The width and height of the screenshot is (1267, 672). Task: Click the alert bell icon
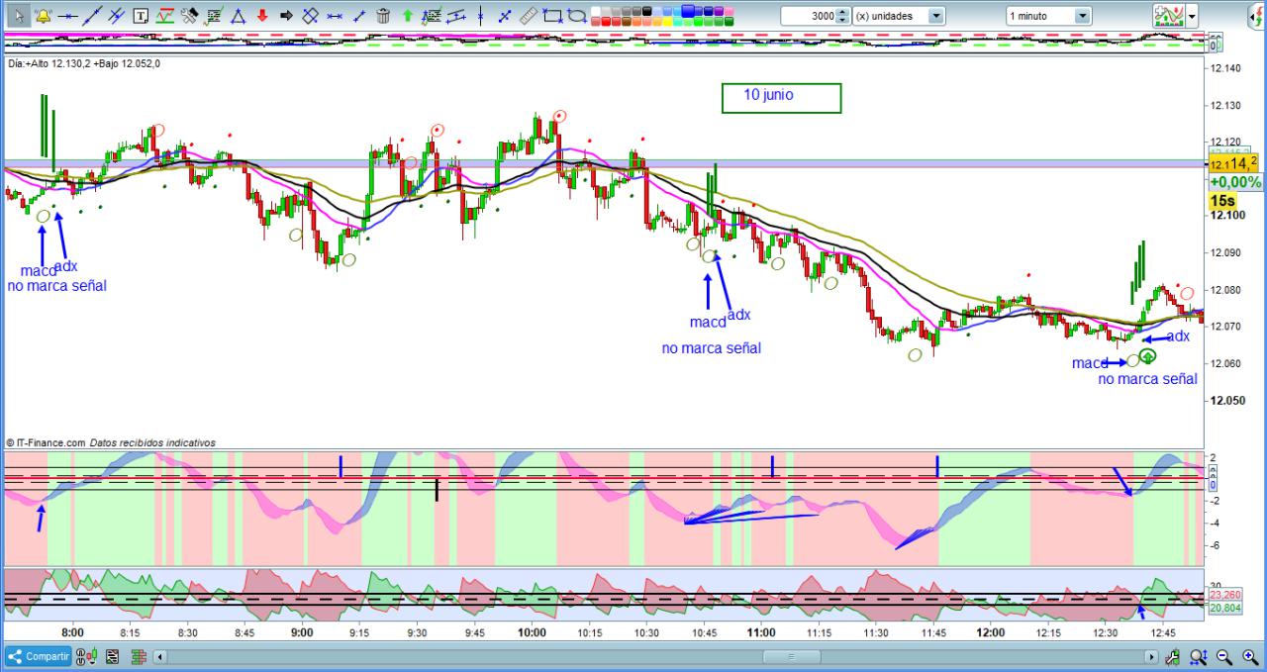point(44,16)
